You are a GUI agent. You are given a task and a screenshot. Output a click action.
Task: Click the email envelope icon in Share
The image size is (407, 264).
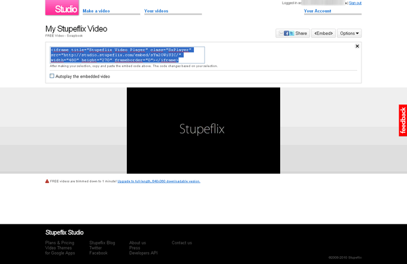coord(281,34)
